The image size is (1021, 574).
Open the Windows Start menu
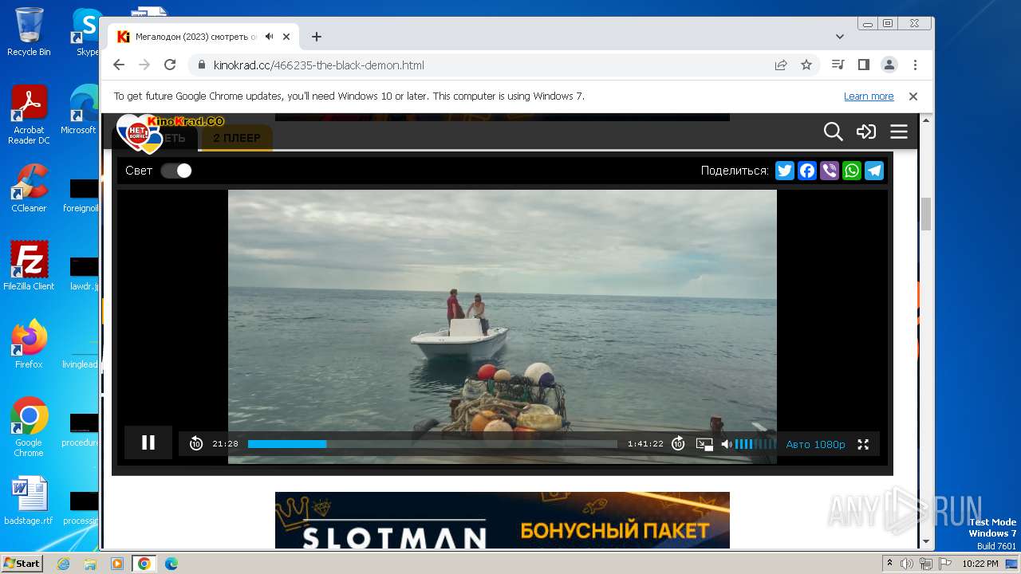tap(22, 564)
